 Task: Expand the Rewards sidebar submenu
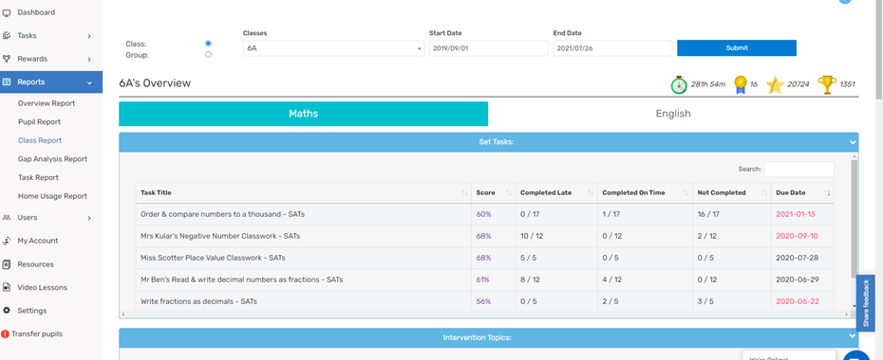click(x=89, y=59)
